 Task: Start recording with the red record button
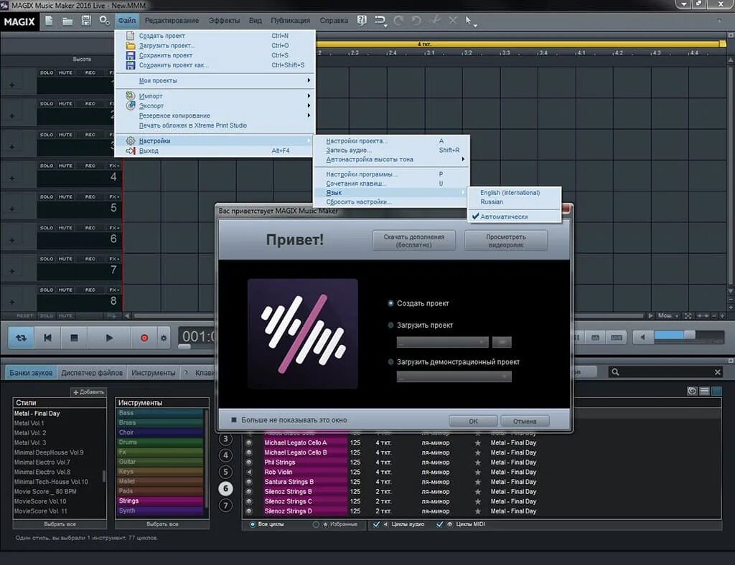tap(144, 338)
